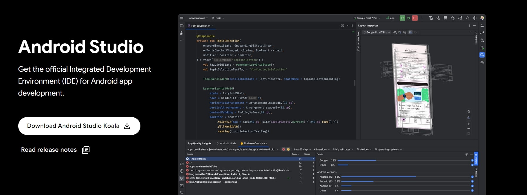Open the hamburger main menu icon
Viewport: 527px width, 195px height.
pyautogui.click(x=182, y=18)
